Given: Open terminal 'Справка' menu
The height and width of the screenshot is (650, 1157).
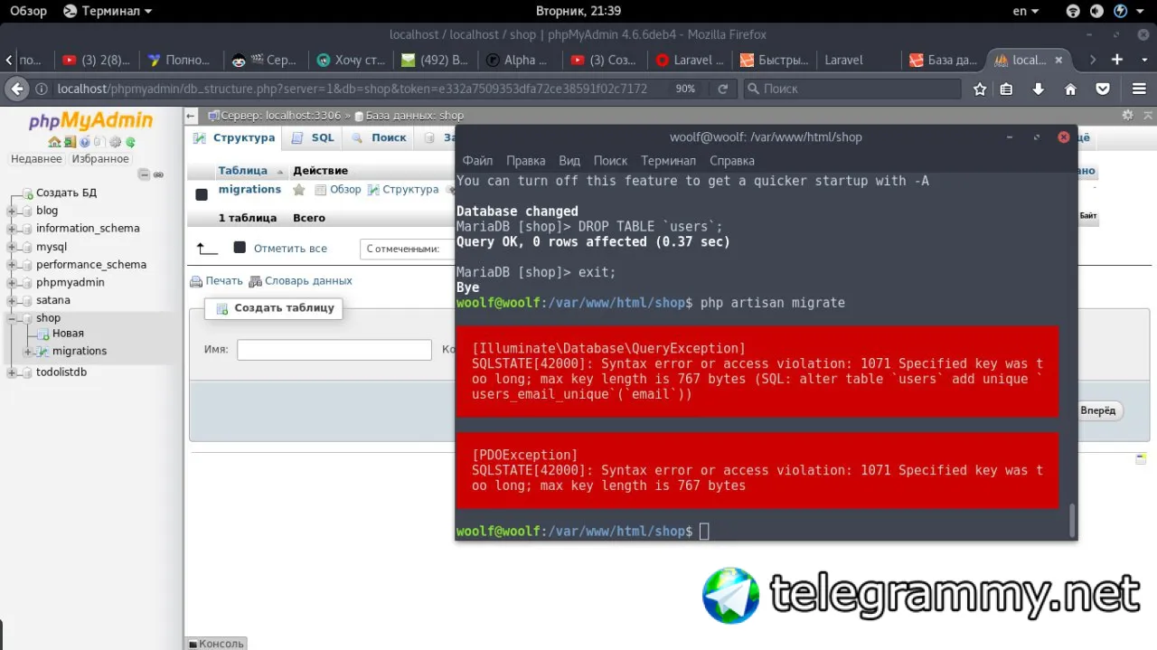Looking at the screenshot, I should pyautogui.click(x=732, y=160).
